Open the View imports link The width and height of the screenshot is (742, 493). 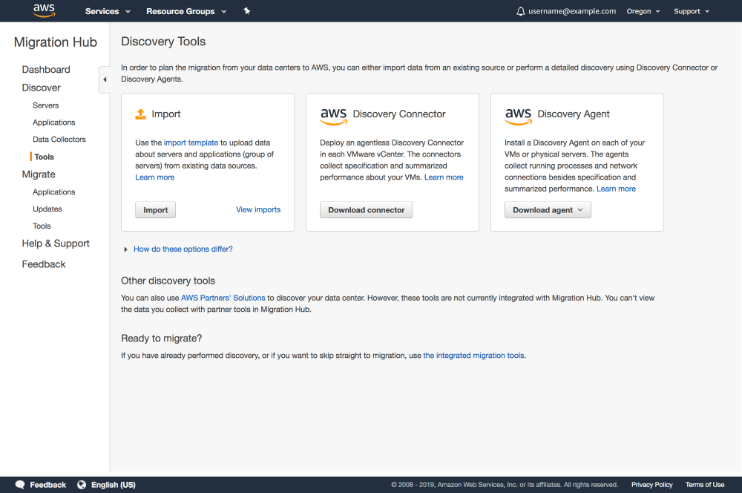click(x=258, y=209)
